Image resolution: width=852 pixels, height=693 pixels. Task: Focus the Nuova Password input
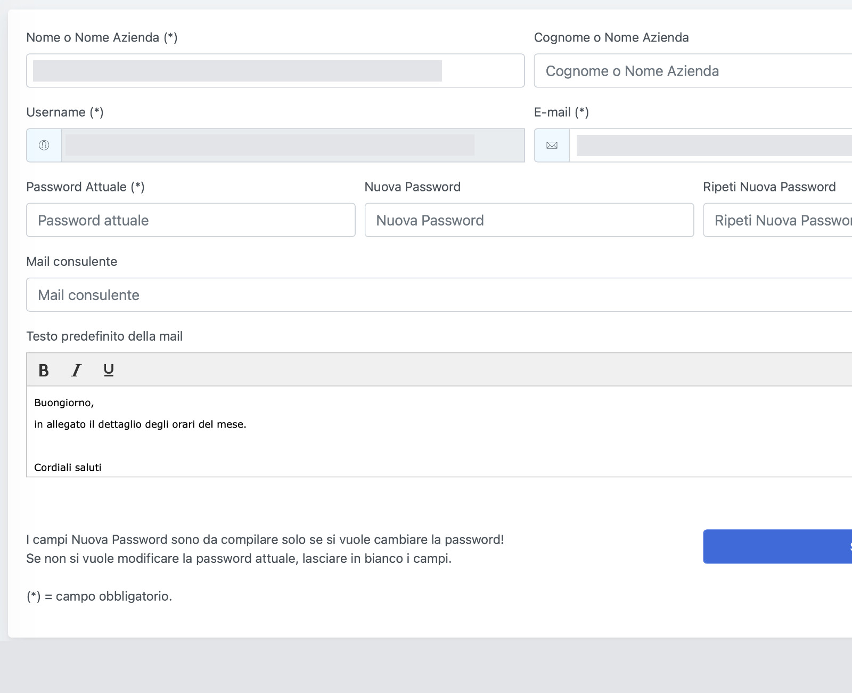[529, 220]
